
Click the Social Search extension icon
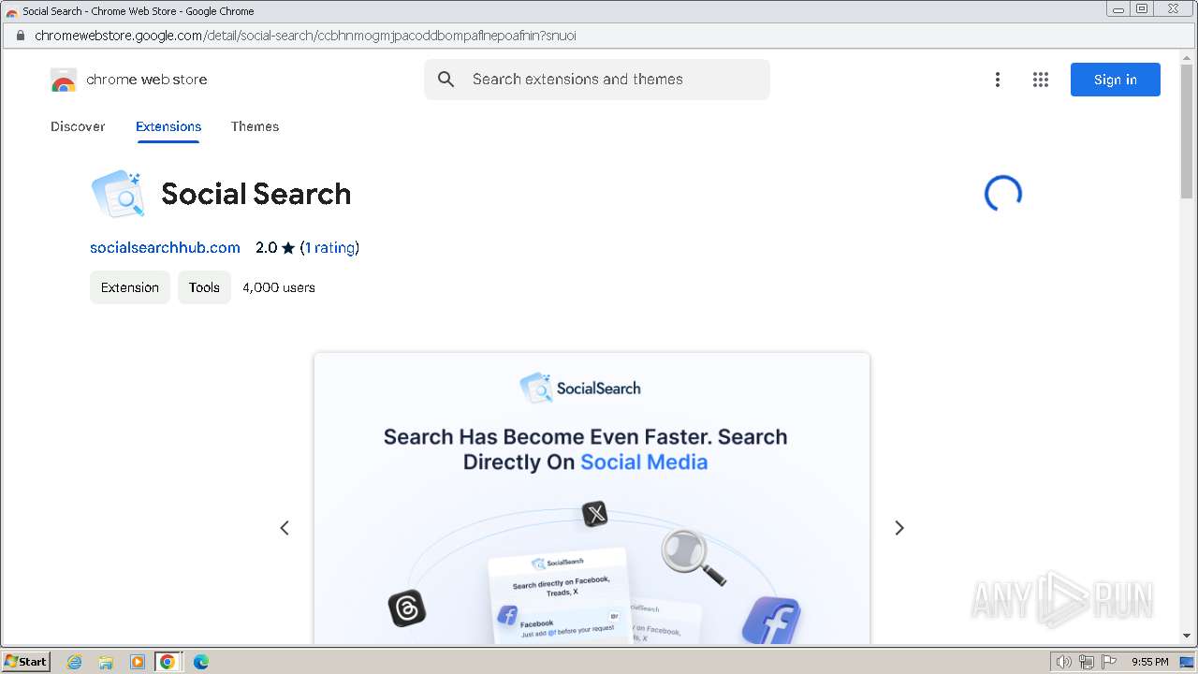(118, 194)
